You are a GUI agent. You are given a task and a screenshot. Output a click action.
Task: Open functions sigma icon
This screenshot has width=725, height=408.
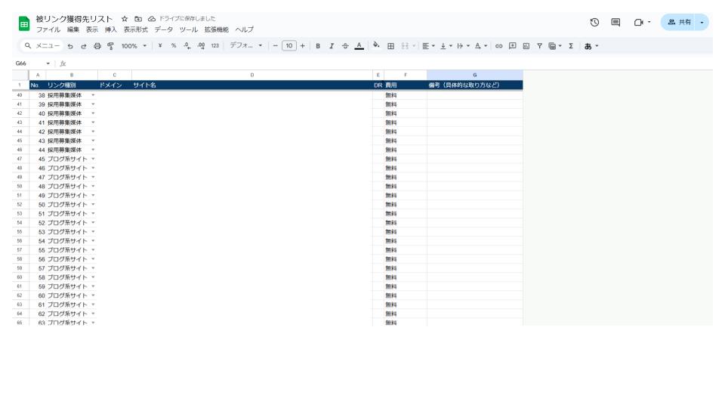[571, 46]
